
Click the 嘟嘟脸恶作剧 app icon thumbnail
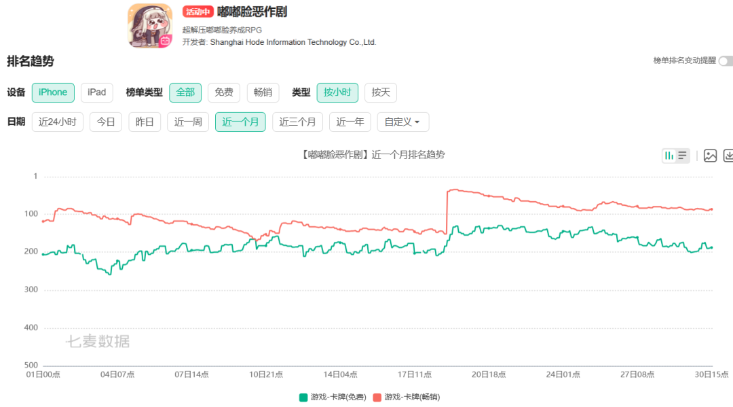(x=150, y=26)
